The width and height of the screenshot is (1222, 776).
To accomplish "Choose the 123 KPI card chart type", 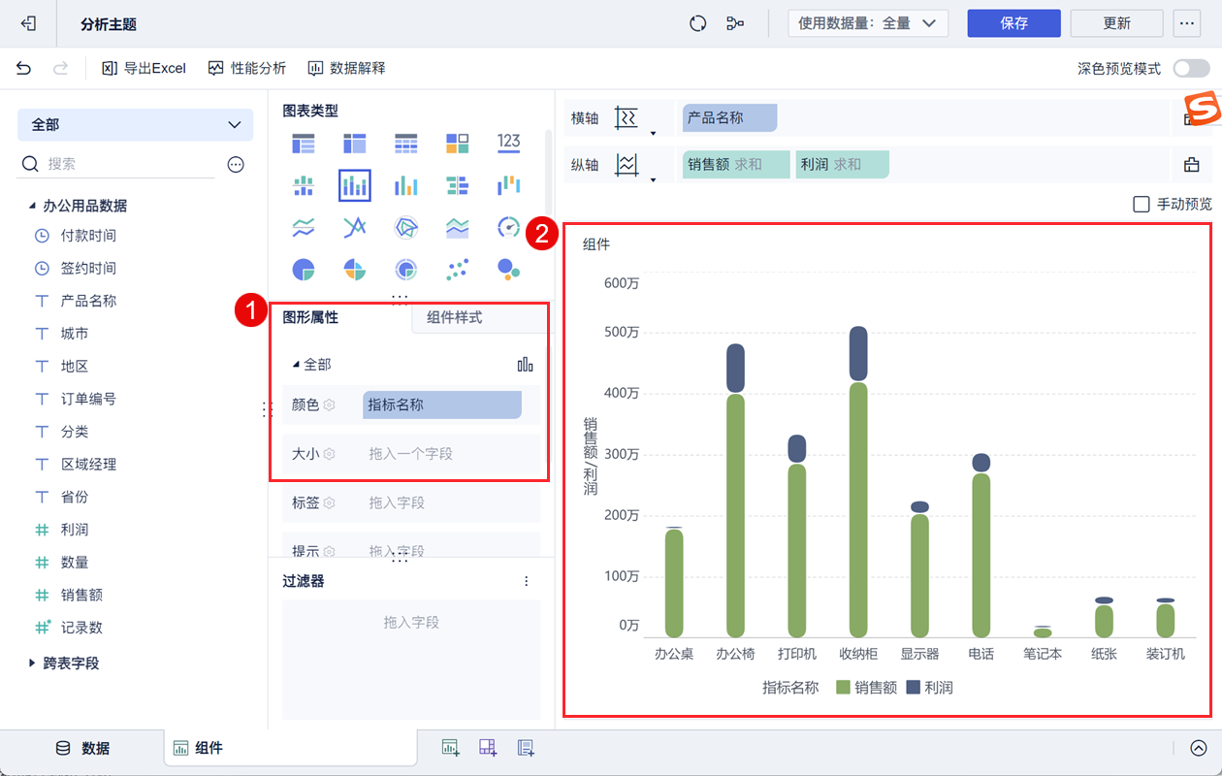I will coord(509,144).
